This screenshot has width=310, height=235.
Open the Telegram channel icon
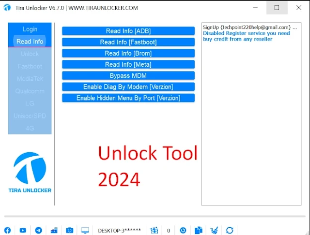coord(38,230)
